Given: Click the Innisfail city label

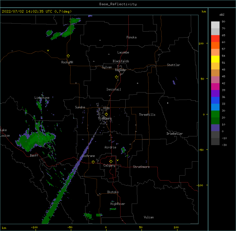Looking at the screenshot, I should click(x=114, y=89).
